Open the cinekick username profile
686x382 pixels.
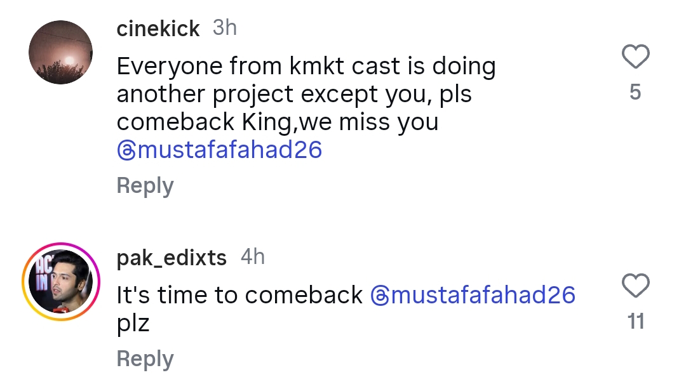(x=158, y=29)
